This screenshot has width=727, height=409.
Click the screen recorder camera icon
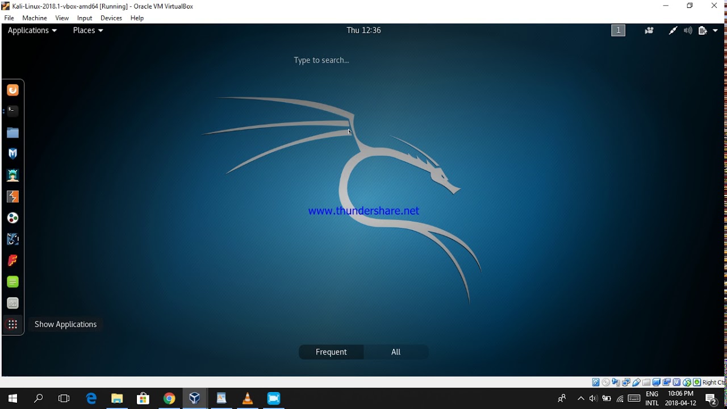pos(649,31)
